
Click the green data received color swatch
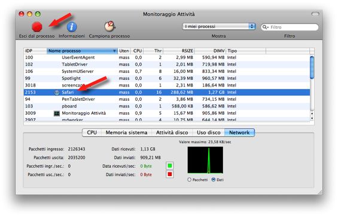coord(170,166)
